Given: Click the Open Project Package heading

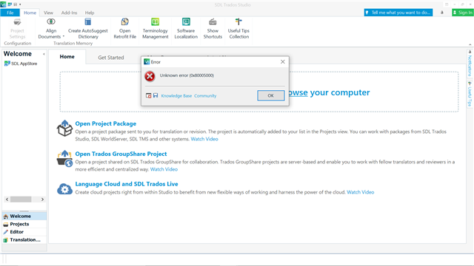Looking at the screenshot, I should (105, 123).
